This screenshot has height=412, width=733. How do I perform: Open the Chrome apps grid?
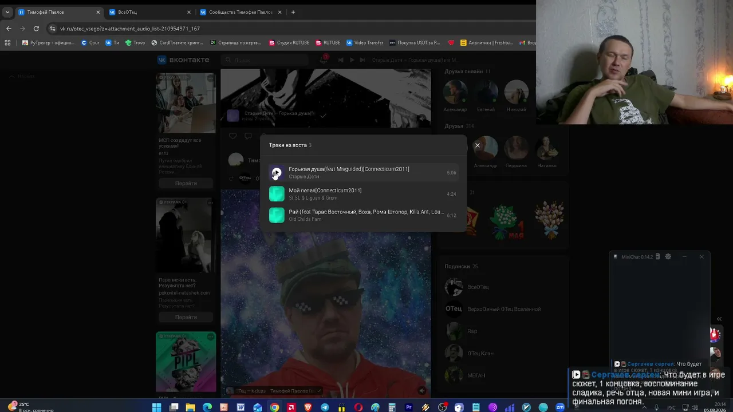(x=7, y=42)
